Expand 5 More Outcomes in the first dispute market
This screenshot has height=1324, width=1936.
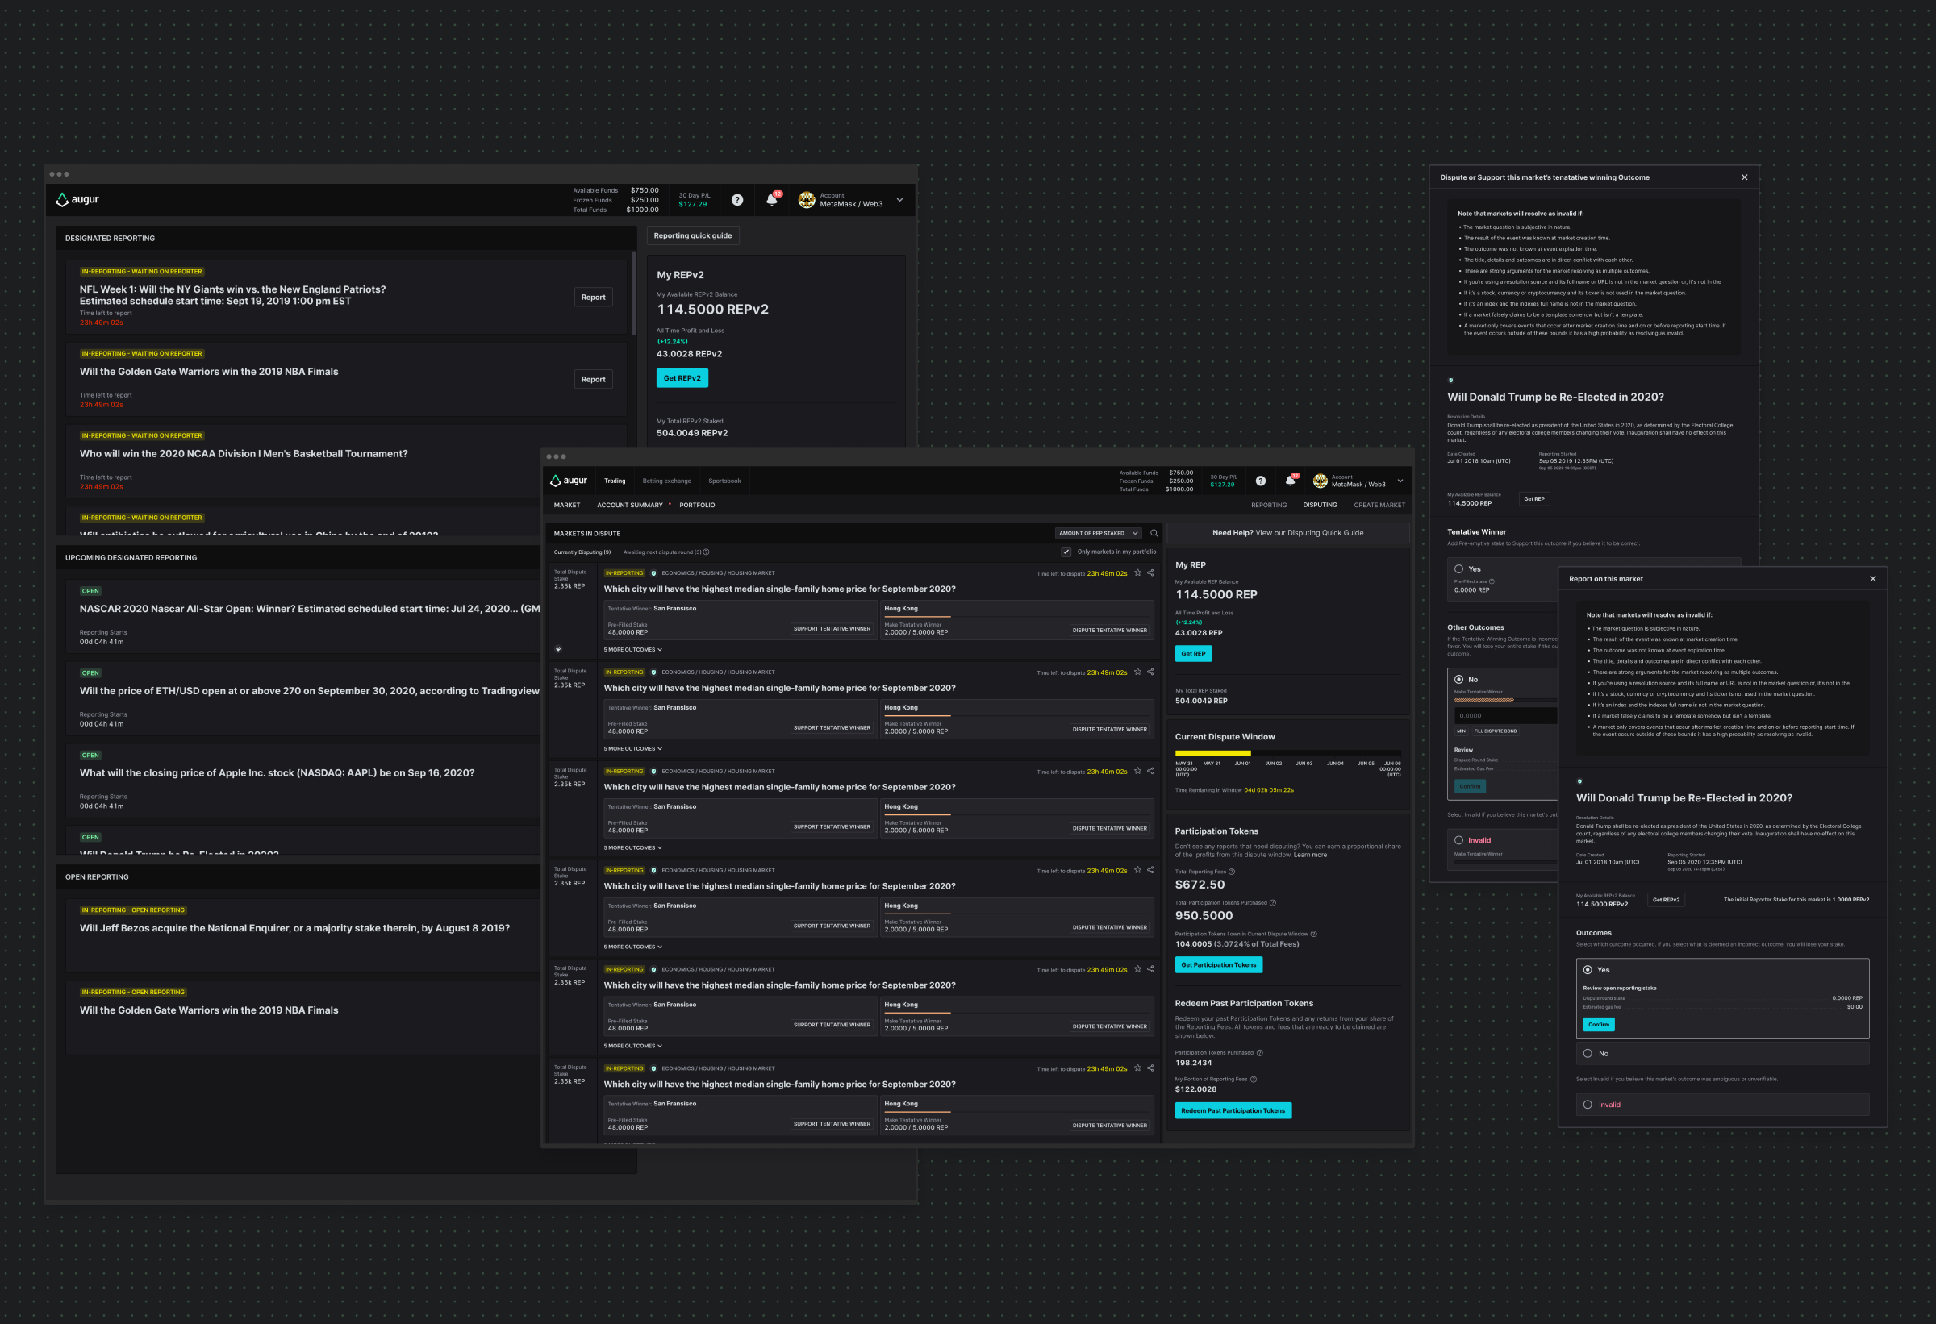click(633, 650)
